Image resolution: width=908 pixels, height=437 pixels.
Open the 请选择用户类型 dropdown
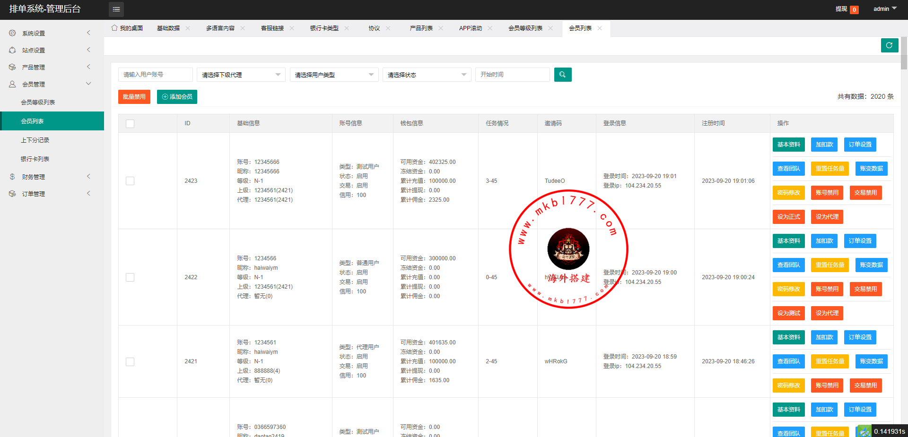[x=334, y=75]
